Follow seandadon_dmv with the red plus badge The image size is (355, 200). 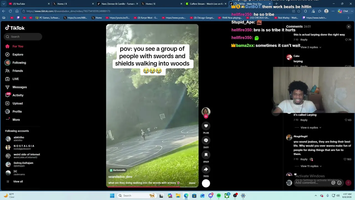(x=206, y=116)
